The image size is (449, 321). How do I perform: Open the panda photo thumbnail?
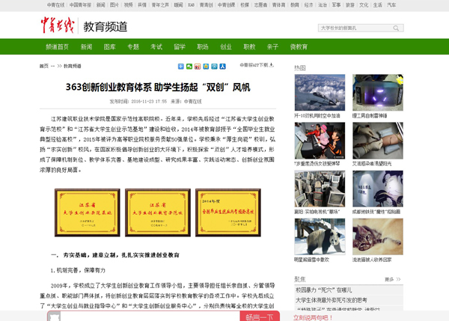click(319, 236)
